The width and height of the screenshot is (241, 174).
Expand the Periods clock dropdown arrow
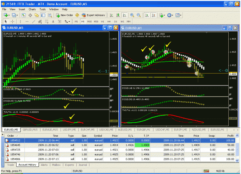(x=172, y=15)
